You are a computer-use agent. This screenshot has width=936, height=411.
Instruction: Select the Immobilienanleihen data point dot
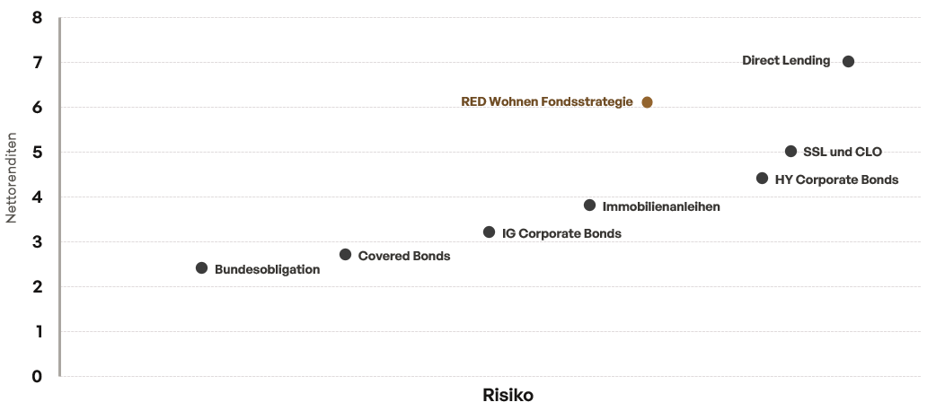[589, 205]
